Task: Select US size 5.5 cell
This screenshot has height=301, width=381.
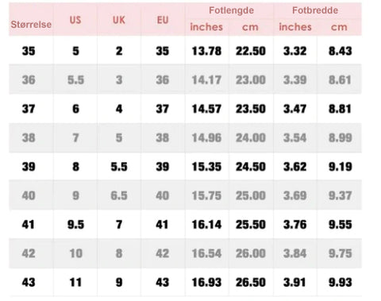Action: pos(75,79)
